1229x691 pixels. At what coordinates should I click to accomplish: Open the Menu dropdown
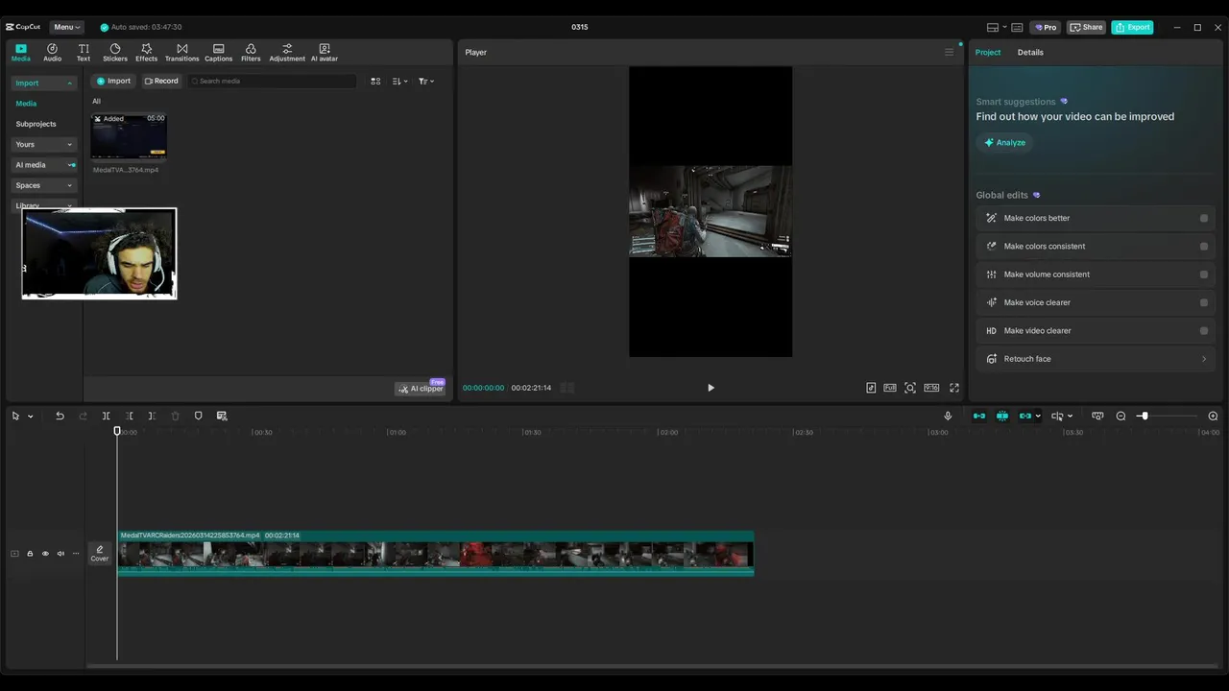click(x=66, y=27)
